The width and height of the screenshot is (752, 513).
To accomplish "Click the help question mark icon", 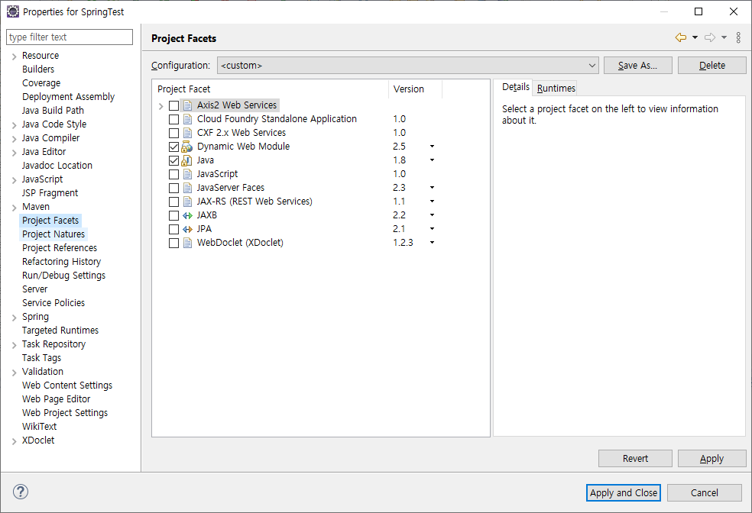I will pyautogui.click(x=21, y=492).
